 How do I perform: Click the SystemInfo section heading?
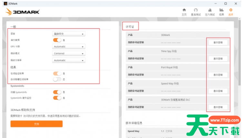[17, 86]
